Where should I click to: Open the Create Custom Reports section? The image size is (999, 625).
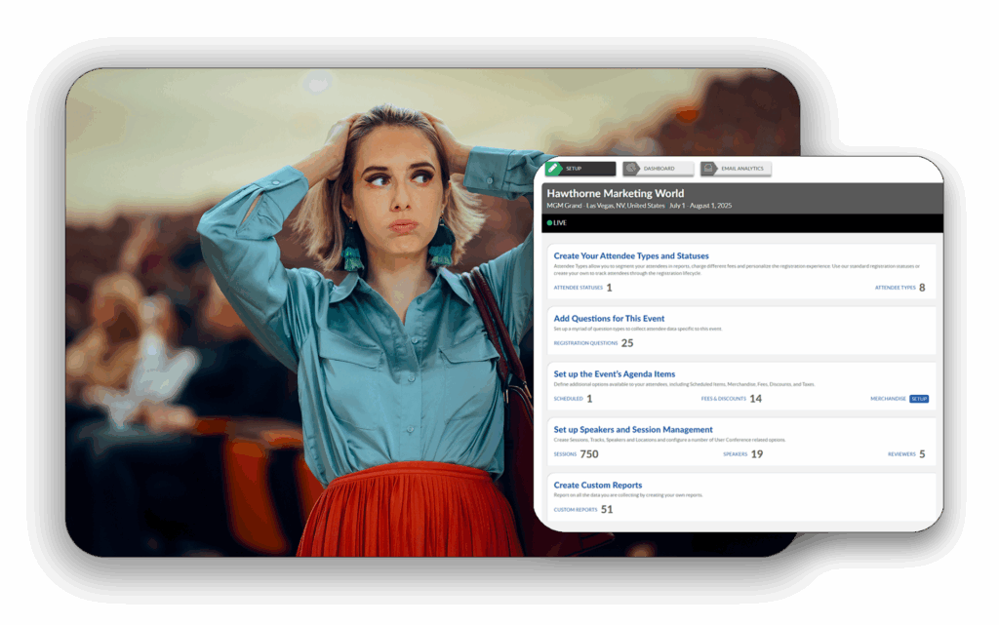[x=597, y=485]
